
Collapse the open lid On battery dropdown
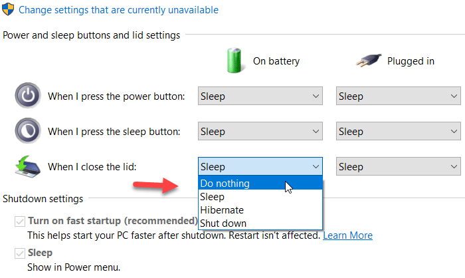point(260,166)
